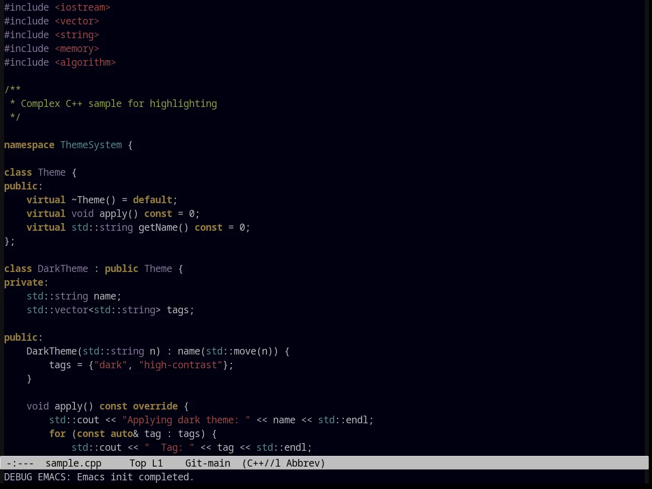Click 'tags;' in the vector member declaration
Screen dimensions: 652x489
click(180, 310)
